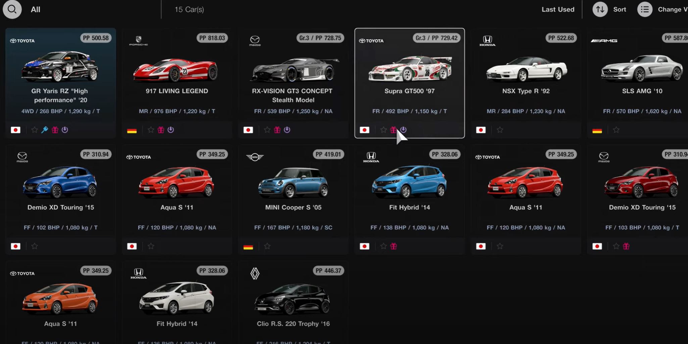
Task: Click the Gr.3 / PP 729.42 badge
Action: [436, 38]
